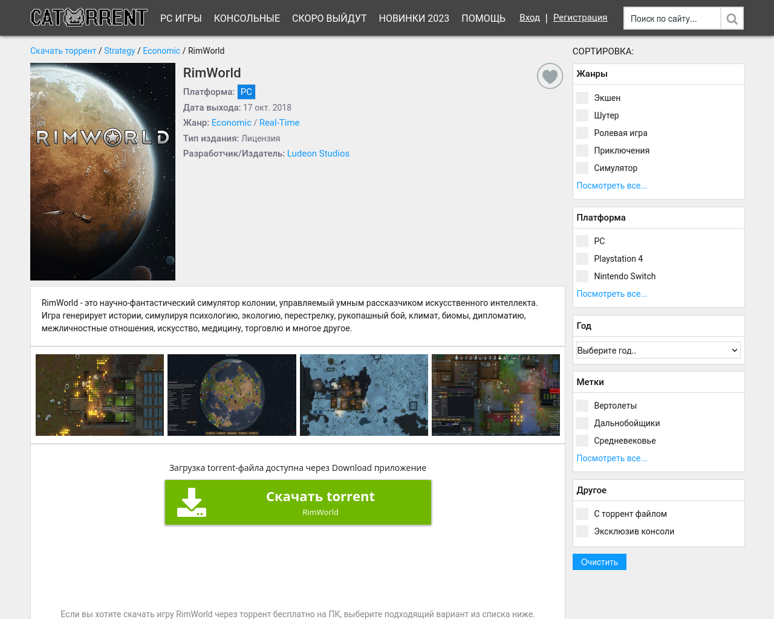Open ПК ИГРЫ menu

[181, 18]
